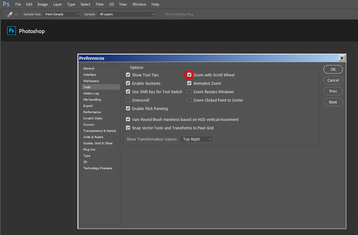This screenshot has width=358, height=235.
Task: Select Technology Previews category
Action: coord(101,168)
